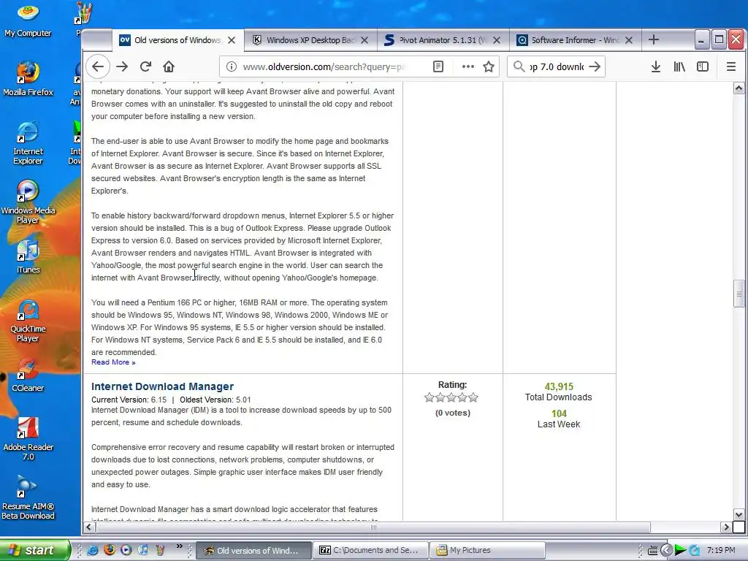The width and height of the screenshot is (748, 561).
Task: Close the Software Informer tab
Action: pyautogui.click(x=629, y=41)
